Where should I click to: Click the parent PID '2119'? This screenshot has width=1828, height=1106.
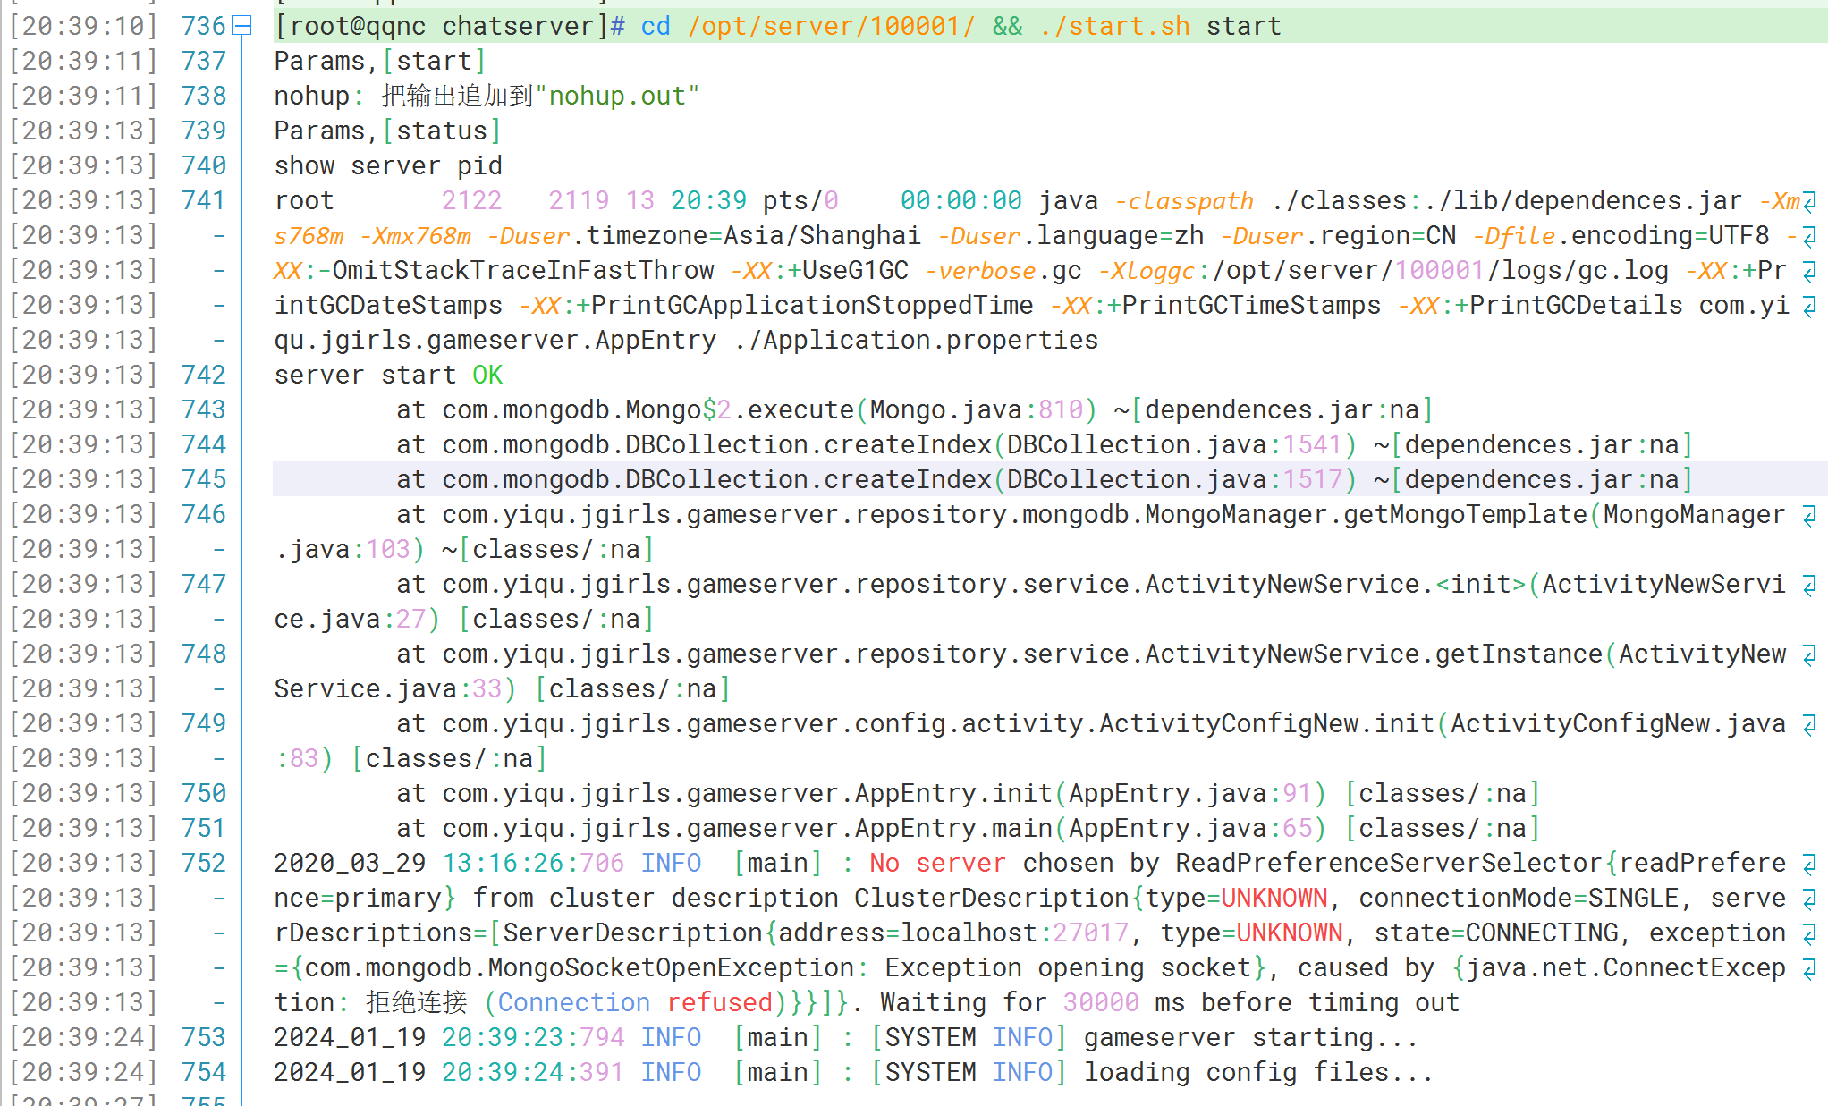coord(579,200)
